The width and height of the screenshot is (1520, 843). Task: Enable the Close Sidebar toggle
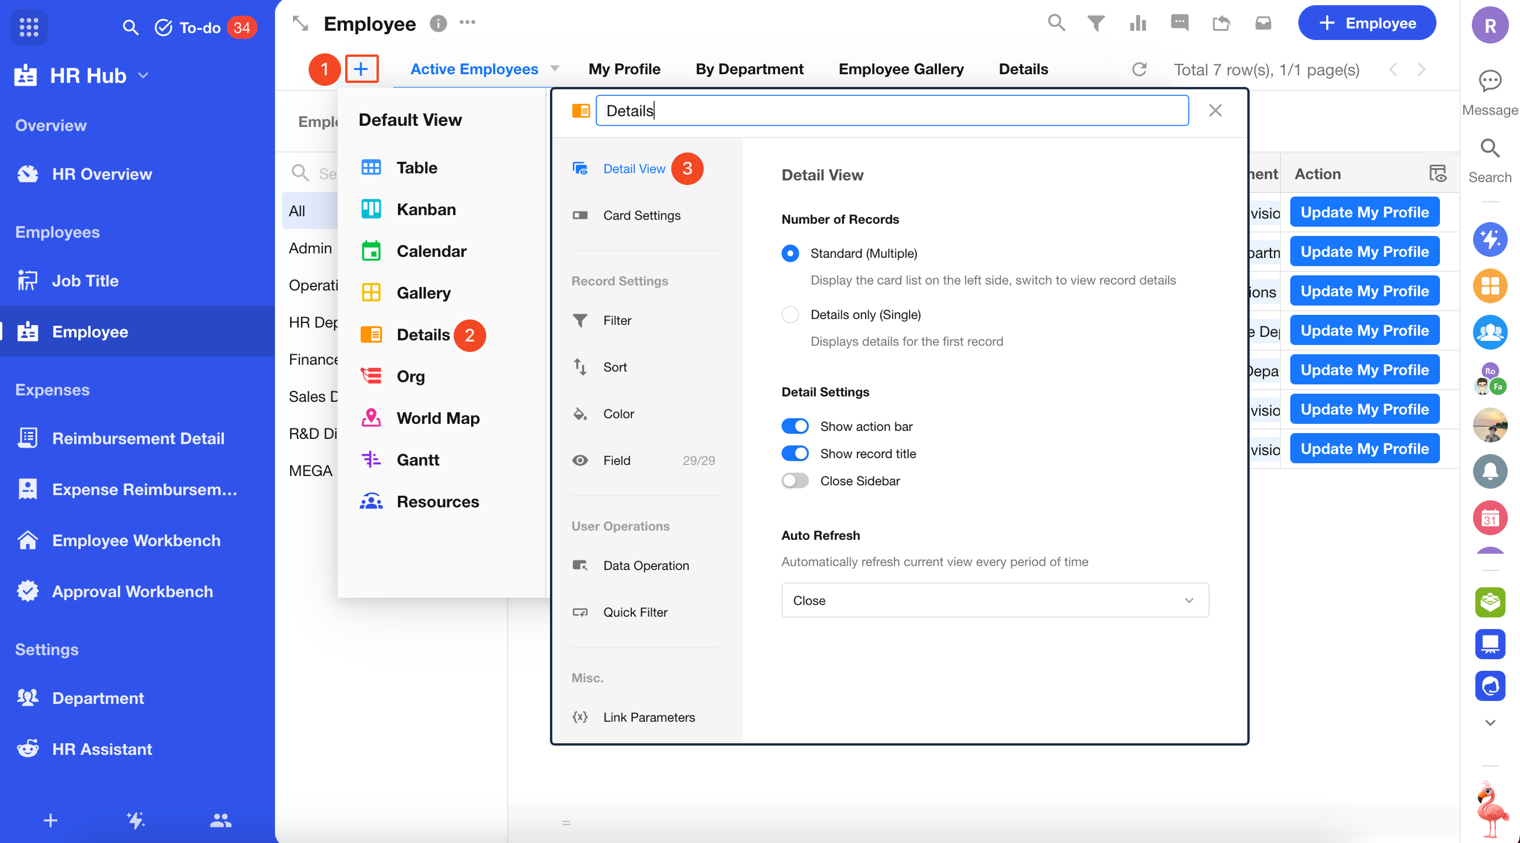(795, 481)
